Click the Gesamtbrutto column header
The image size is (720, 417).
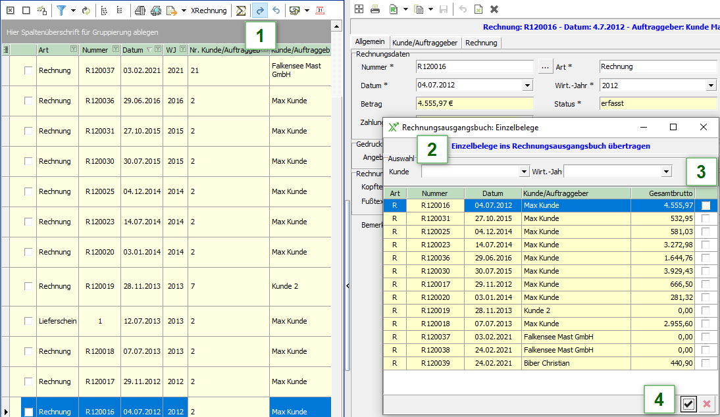pos(662,193)
